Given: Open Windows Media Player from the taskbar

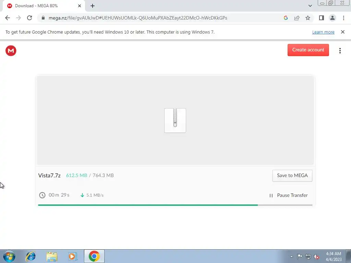Looking at the screenshot, I should click(x=73, y=256).
